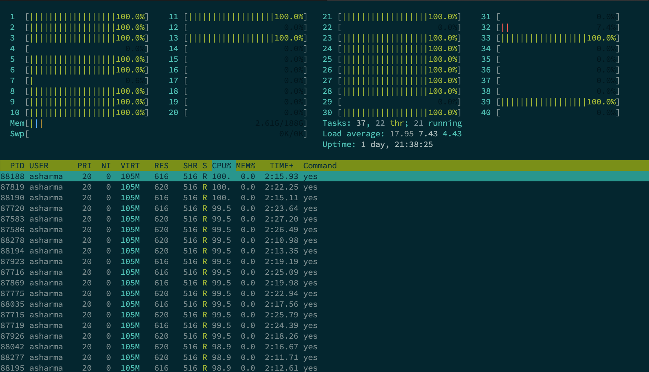This screenshot has height=372, width=649.
Task: Click the CPU 32 usage meter
Action: pyautogui.click(x=550, y=27)
